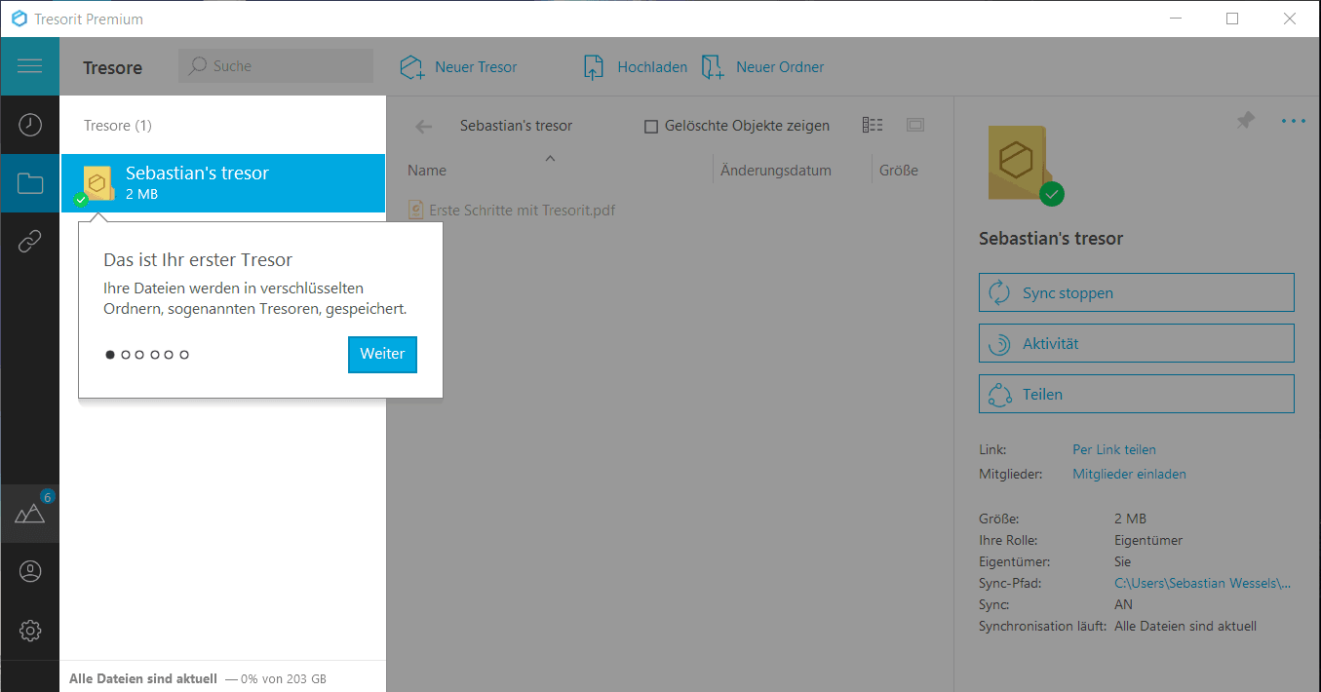Maximize the Tresorit window
This screenshot has height=692, width=1321.
1232,19
